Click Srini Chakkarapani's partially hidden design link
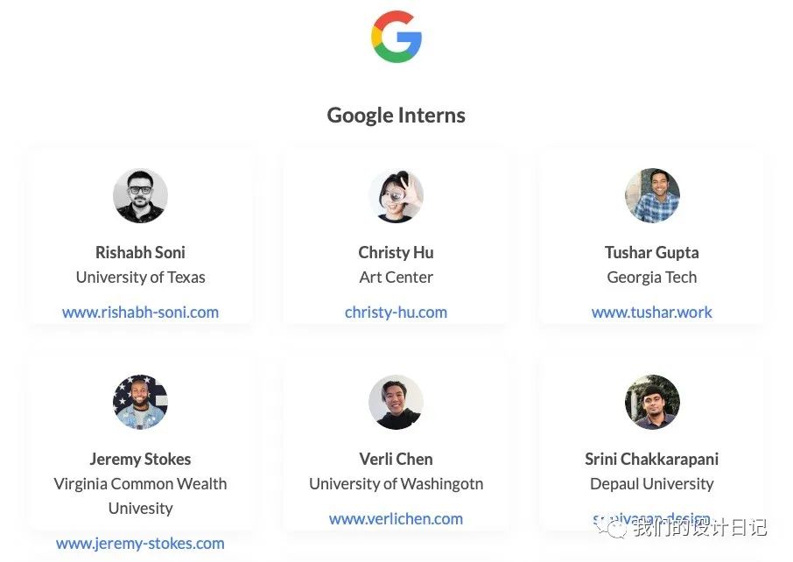Screen dimensions: 793x562 pos(652,519)
